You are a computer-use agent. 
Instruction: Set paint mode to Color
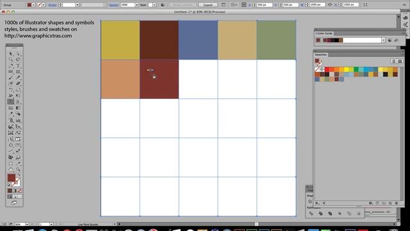coord(10,191)
